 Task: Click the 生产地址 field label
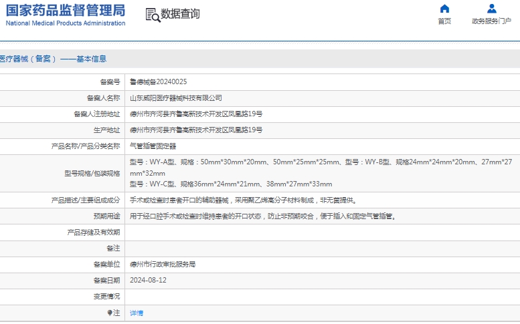[107, 130]
